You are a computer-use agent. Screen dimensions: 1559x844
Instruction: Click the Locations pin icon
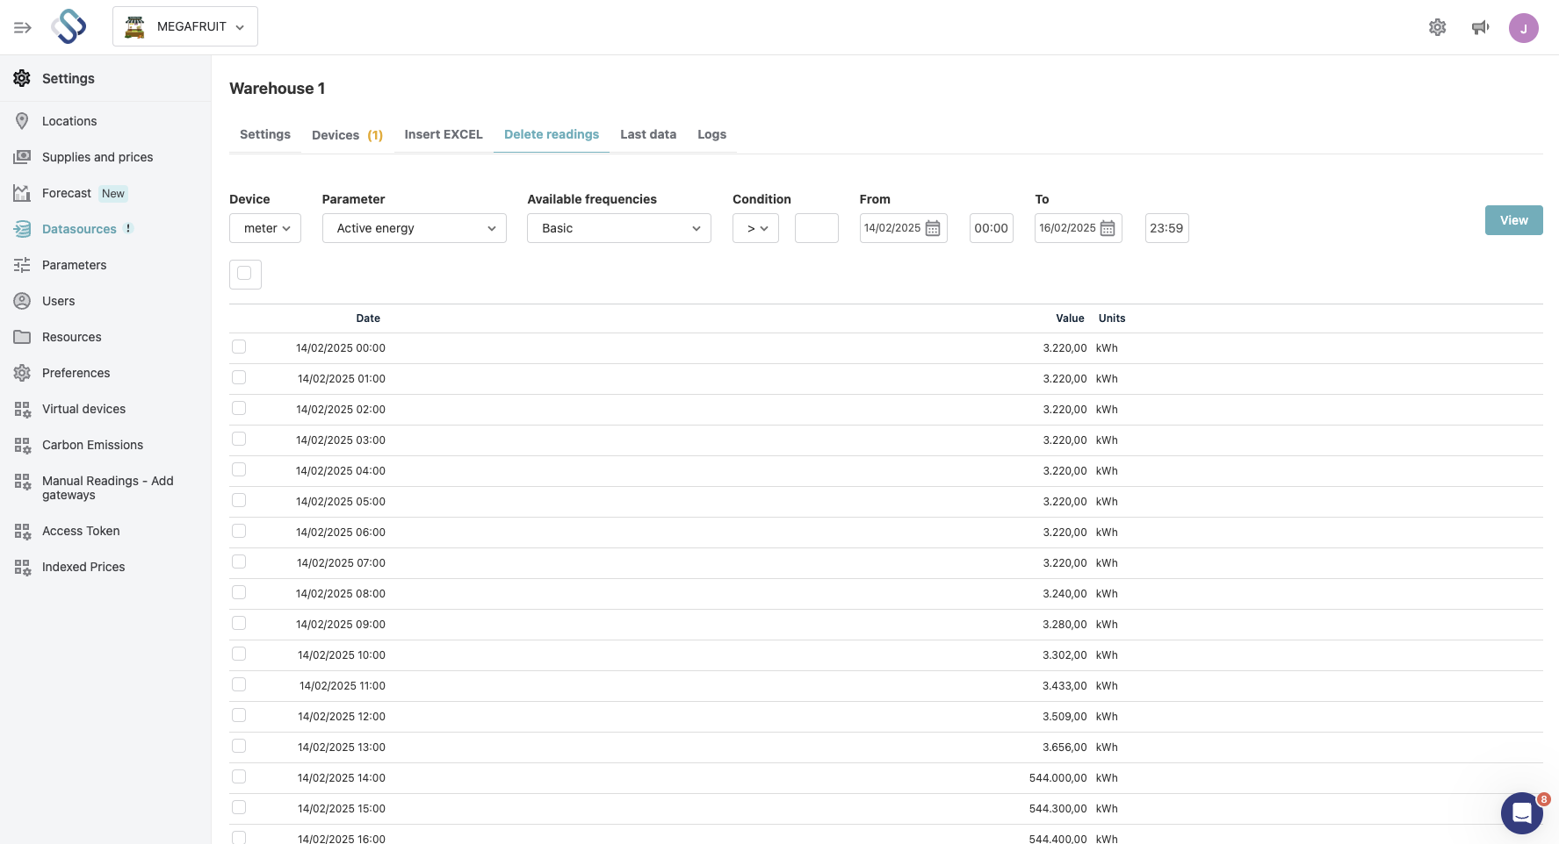tap(22, 121)
